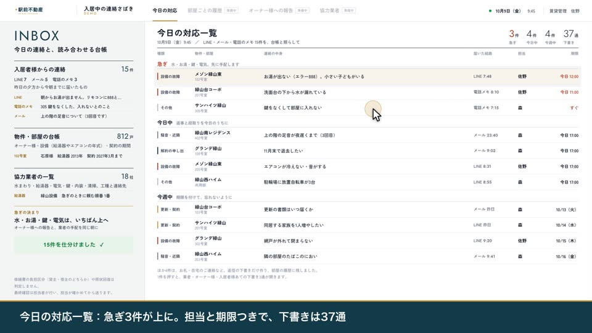Click 協力業者の一覧 heading

point(34,177)
